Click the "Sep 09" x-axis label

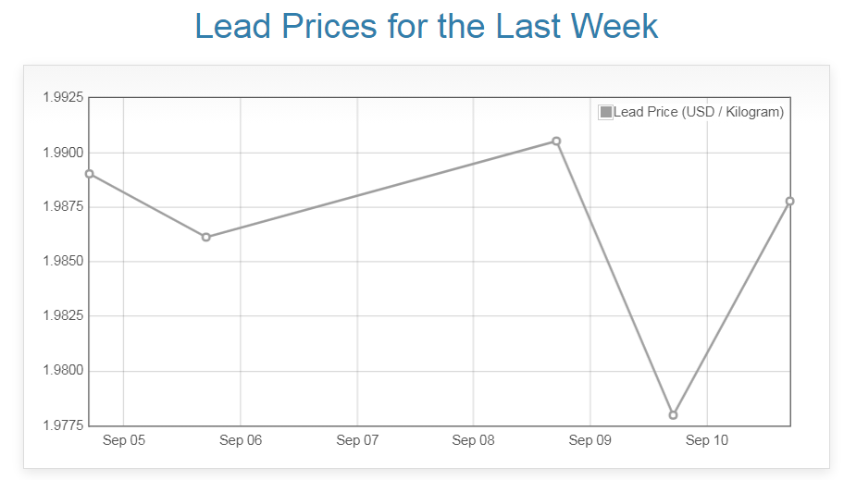[x=590, y=440]
